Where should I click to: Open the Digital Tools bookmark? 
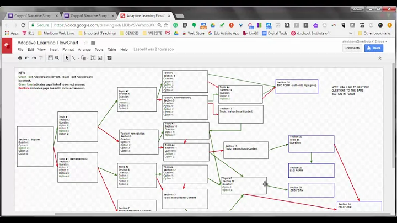(275, 33)
